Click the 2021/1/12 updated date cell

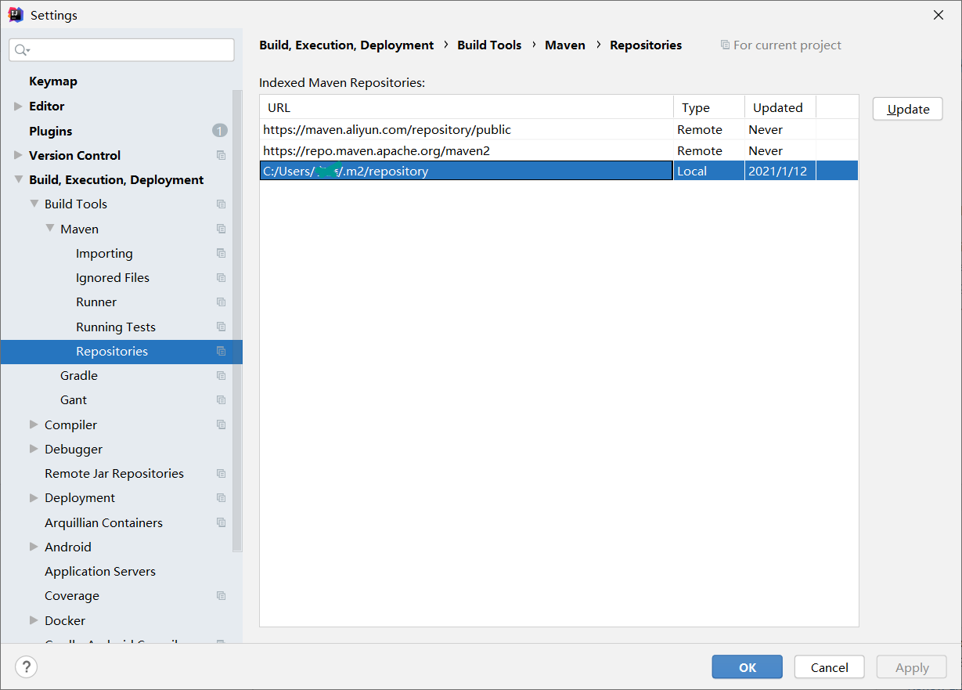click(x=780, y=171)
